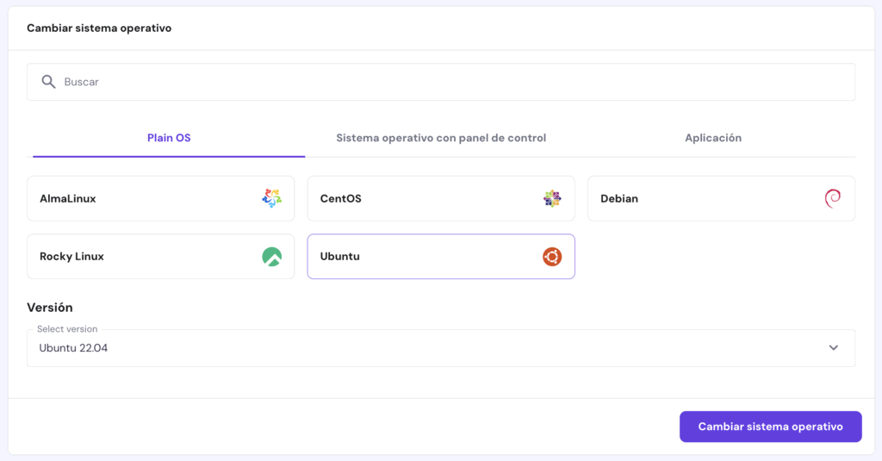Select the AlmaLinux operating system label

tap(68, 198)
